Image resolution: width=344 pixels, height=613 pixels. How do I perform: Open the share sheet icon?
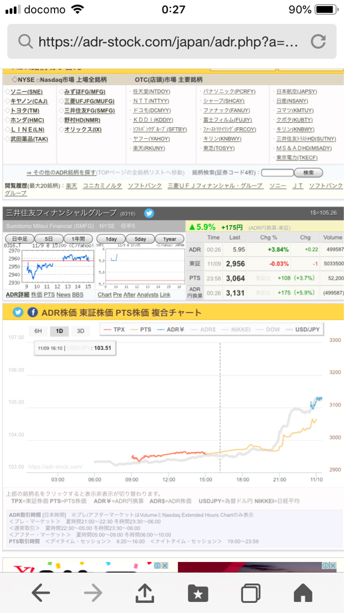point(145,593)
